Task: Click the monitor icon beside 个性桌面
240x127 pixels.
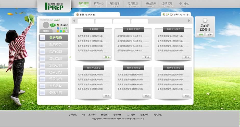Action: point(58,28)
